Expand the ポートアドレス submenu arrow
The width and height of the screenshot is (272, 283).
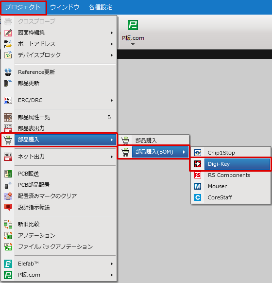click(112, 44)
